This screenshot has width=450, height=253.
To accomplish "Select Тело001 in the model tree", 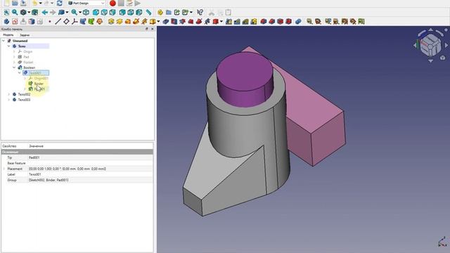I will [x=35, y=73].
